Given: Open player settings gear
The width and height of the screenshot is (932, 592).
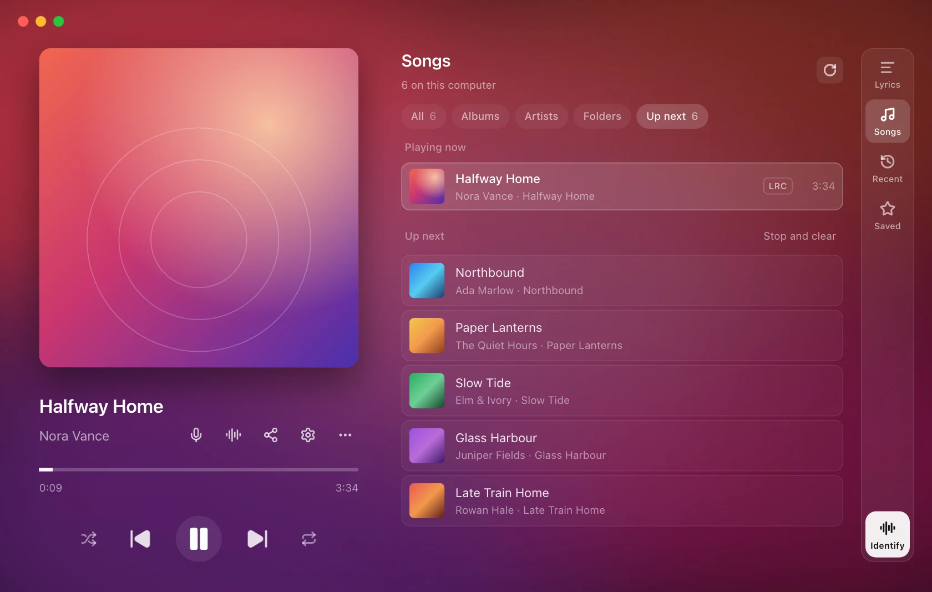Looking at the screenshot, I should [x=308, y=435].
